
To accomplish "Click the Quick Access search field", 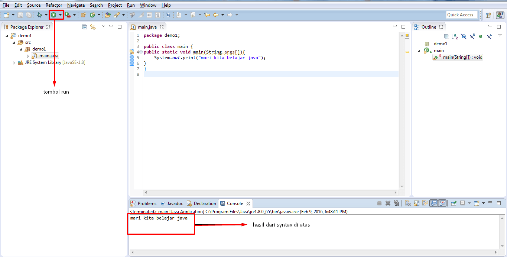I will click(462, 15).
